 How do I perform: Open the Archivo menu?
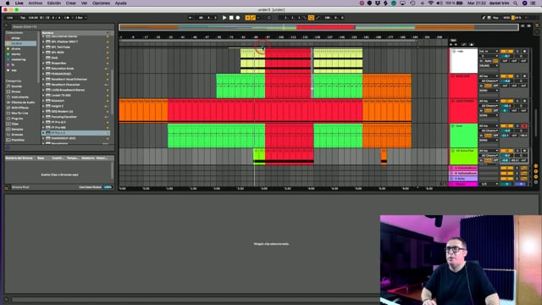(36, 3)
